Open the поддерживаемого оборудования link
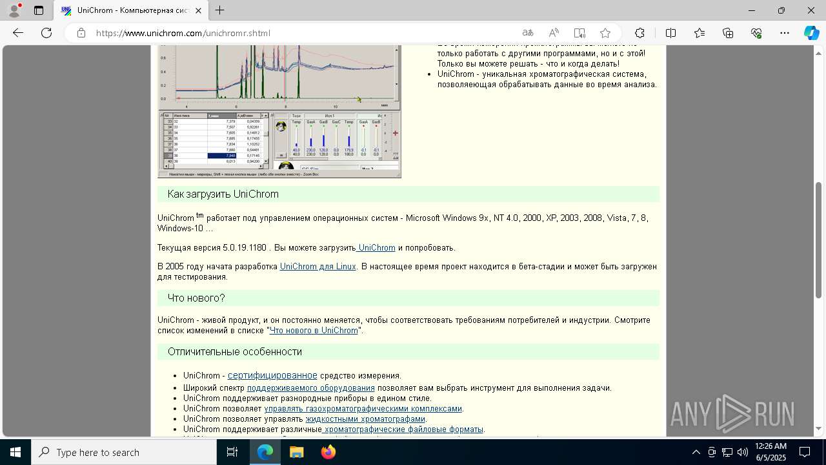This screenshot has height=465, width=826. [x=311, y=388]
